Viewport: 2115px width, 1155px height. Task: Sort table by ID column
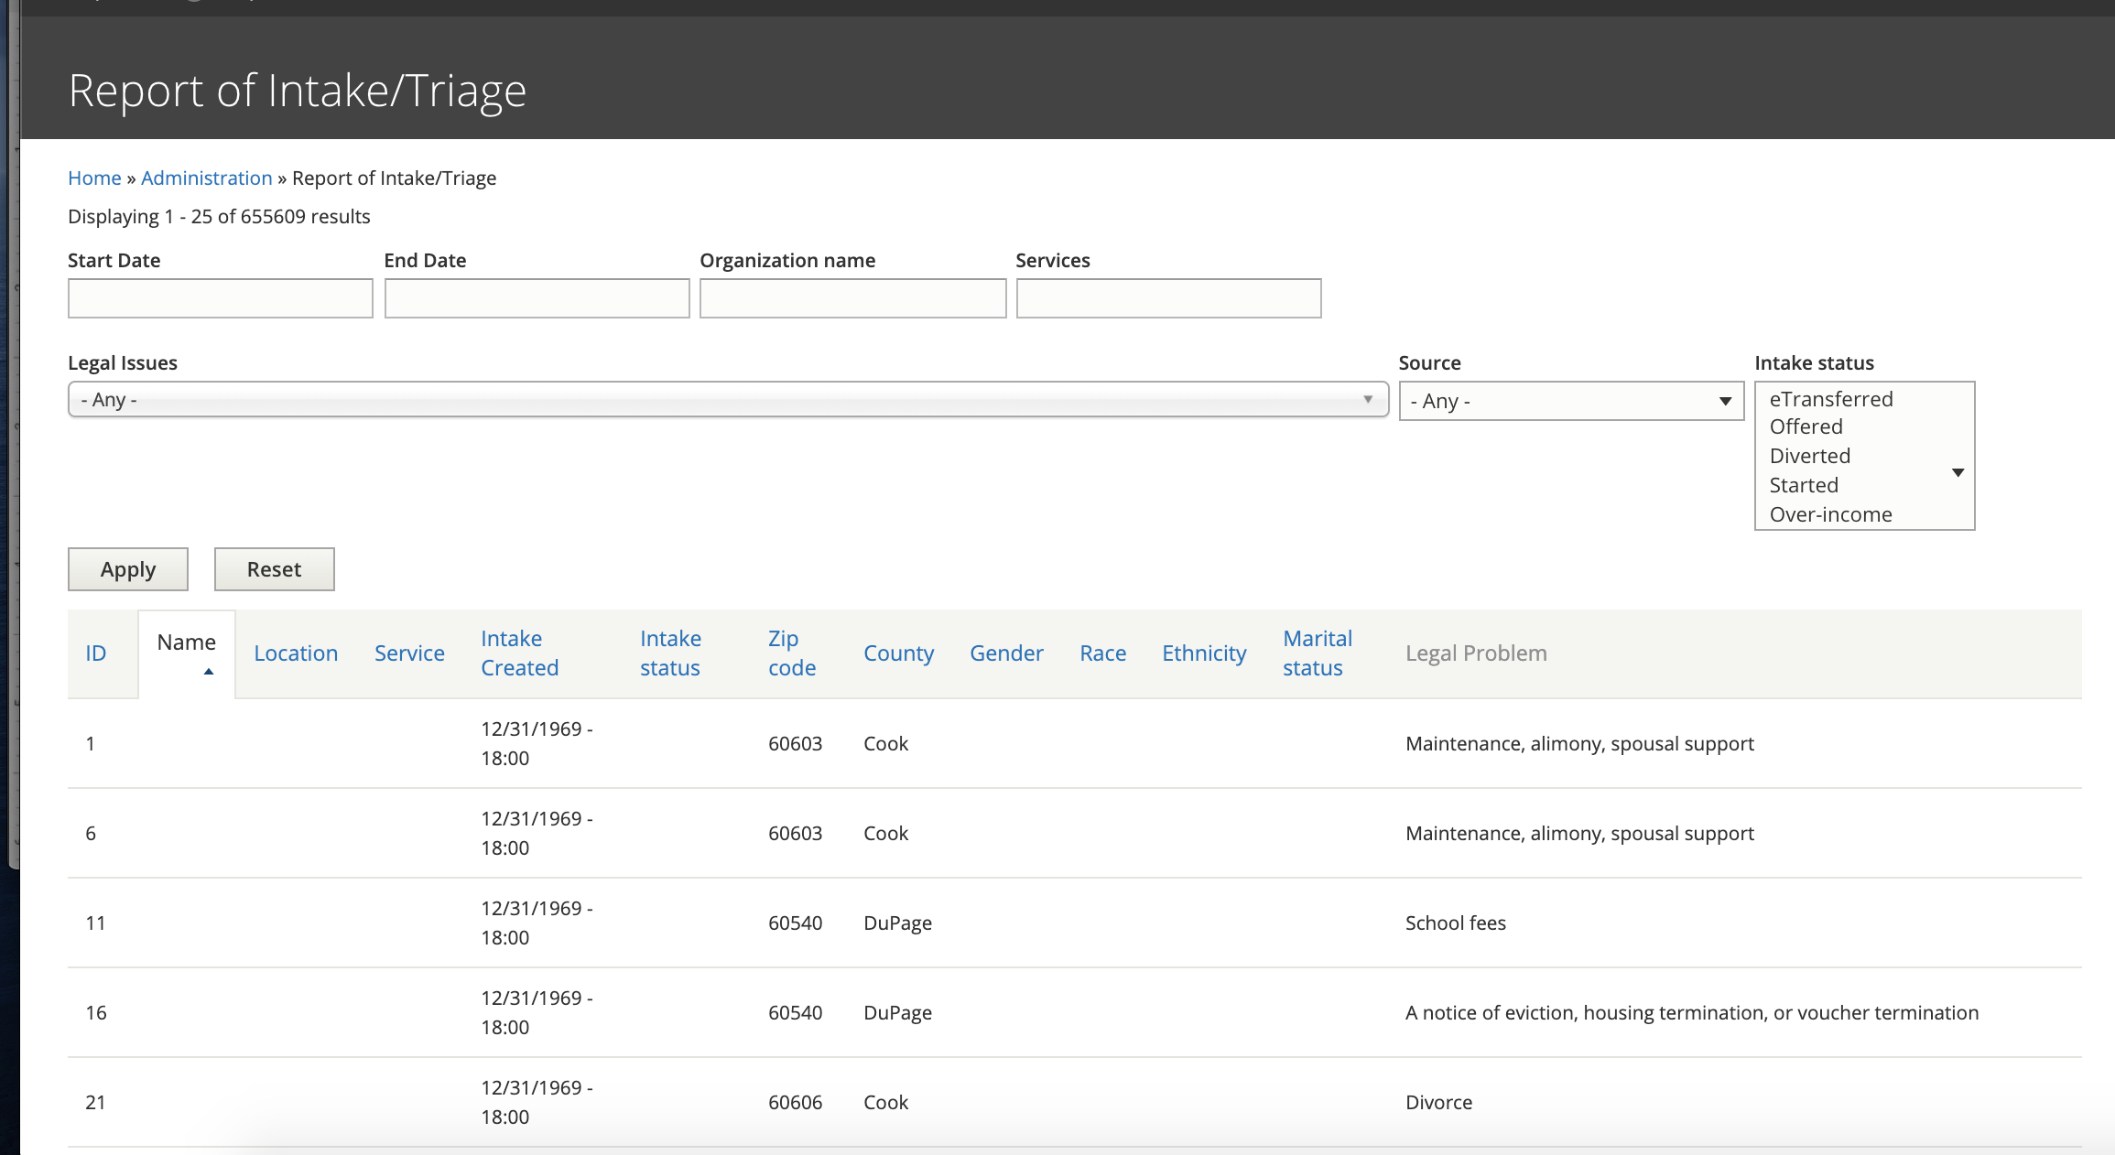pos(96,653)
